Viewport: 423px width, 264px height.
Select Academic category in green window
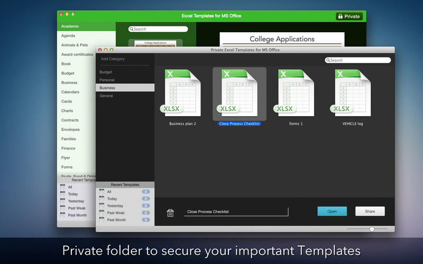click(x=86, y=26)
